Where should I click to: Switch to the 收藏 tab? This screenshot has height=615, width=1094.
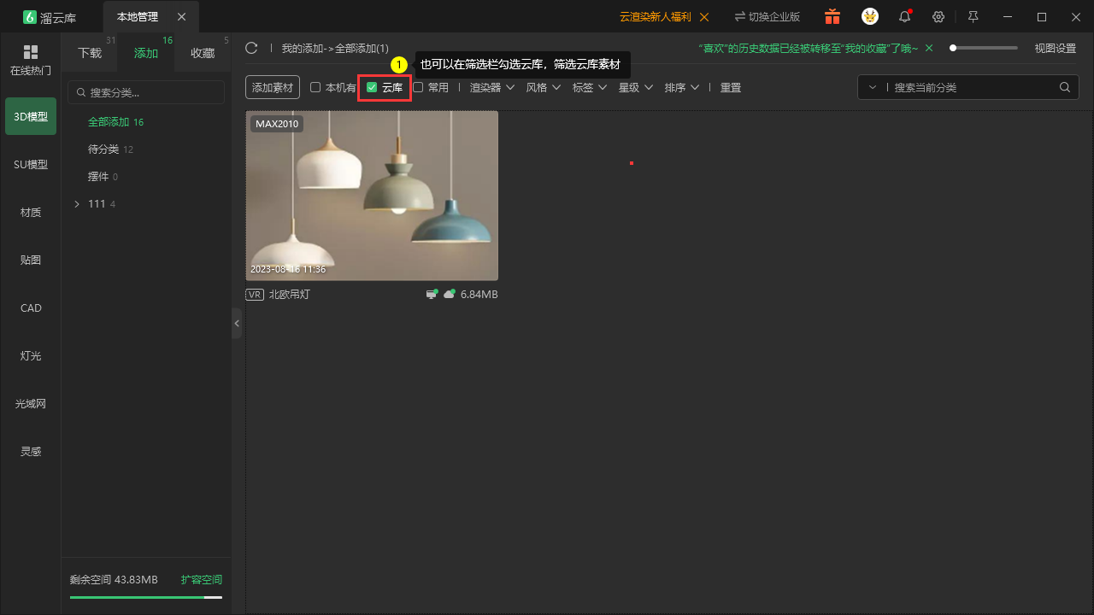203,53
